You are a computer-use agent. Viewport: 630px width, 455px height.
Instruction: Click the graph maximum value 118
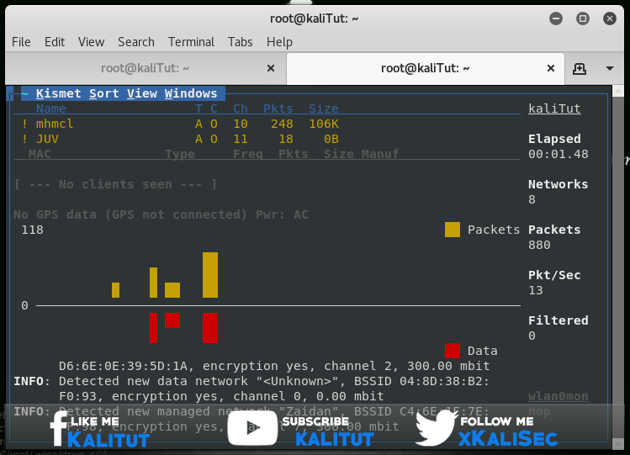point(32,230)
